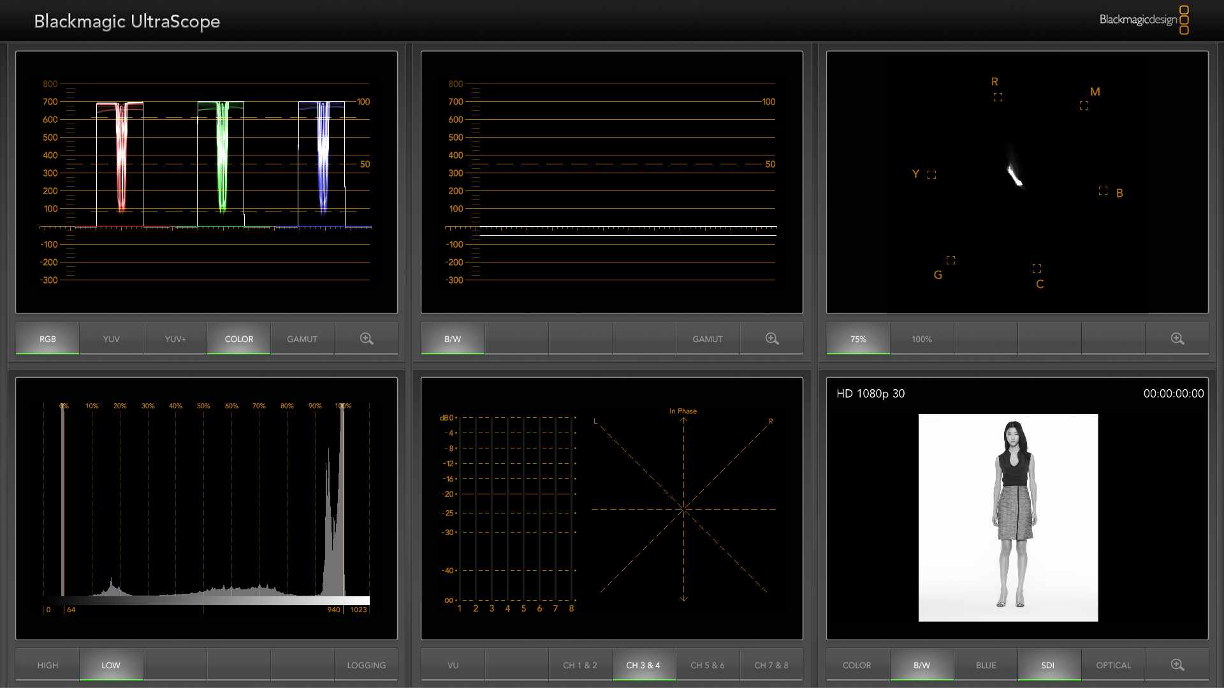The image size is (1224, 688).
Task: Select B/W waveform mode
Action: pyautogui.click(x=453, y=338)
